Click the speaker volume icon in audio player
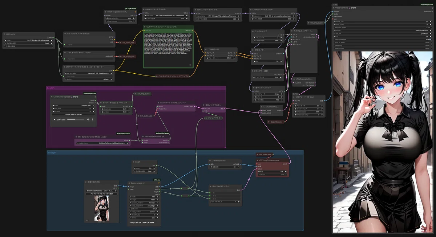Image resolution: width=436 pixels, height=237 pixels. coord(88,119)
